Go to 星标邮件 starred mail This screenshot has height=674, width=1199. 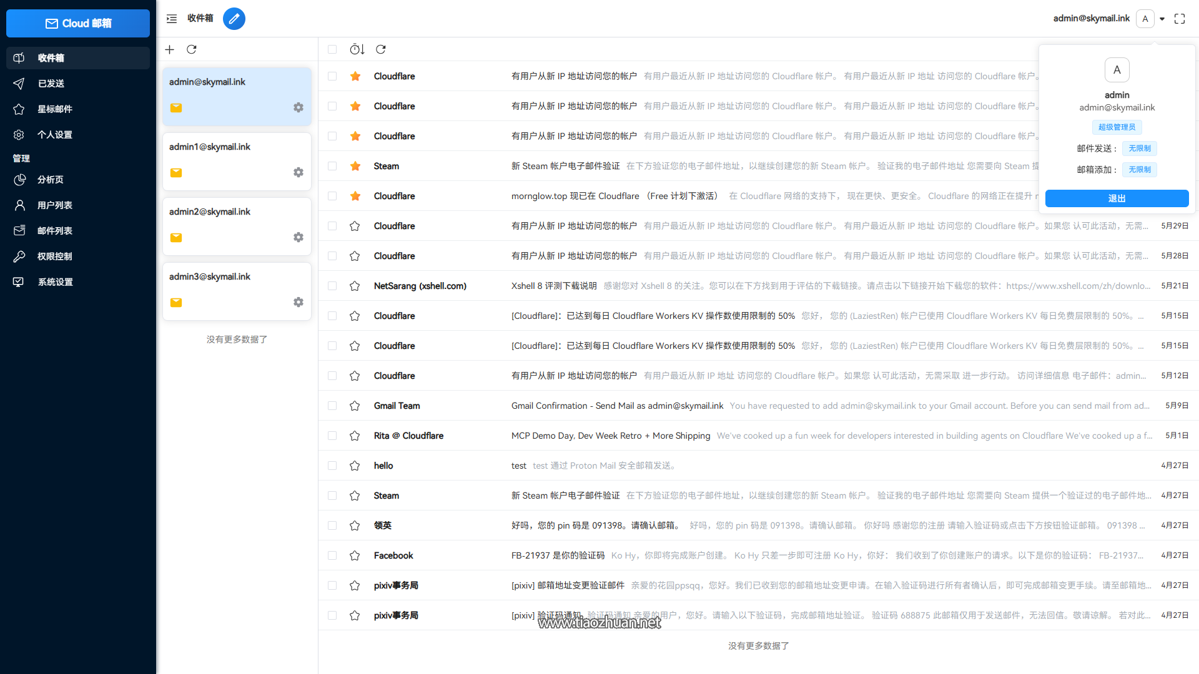pos(55,109)
